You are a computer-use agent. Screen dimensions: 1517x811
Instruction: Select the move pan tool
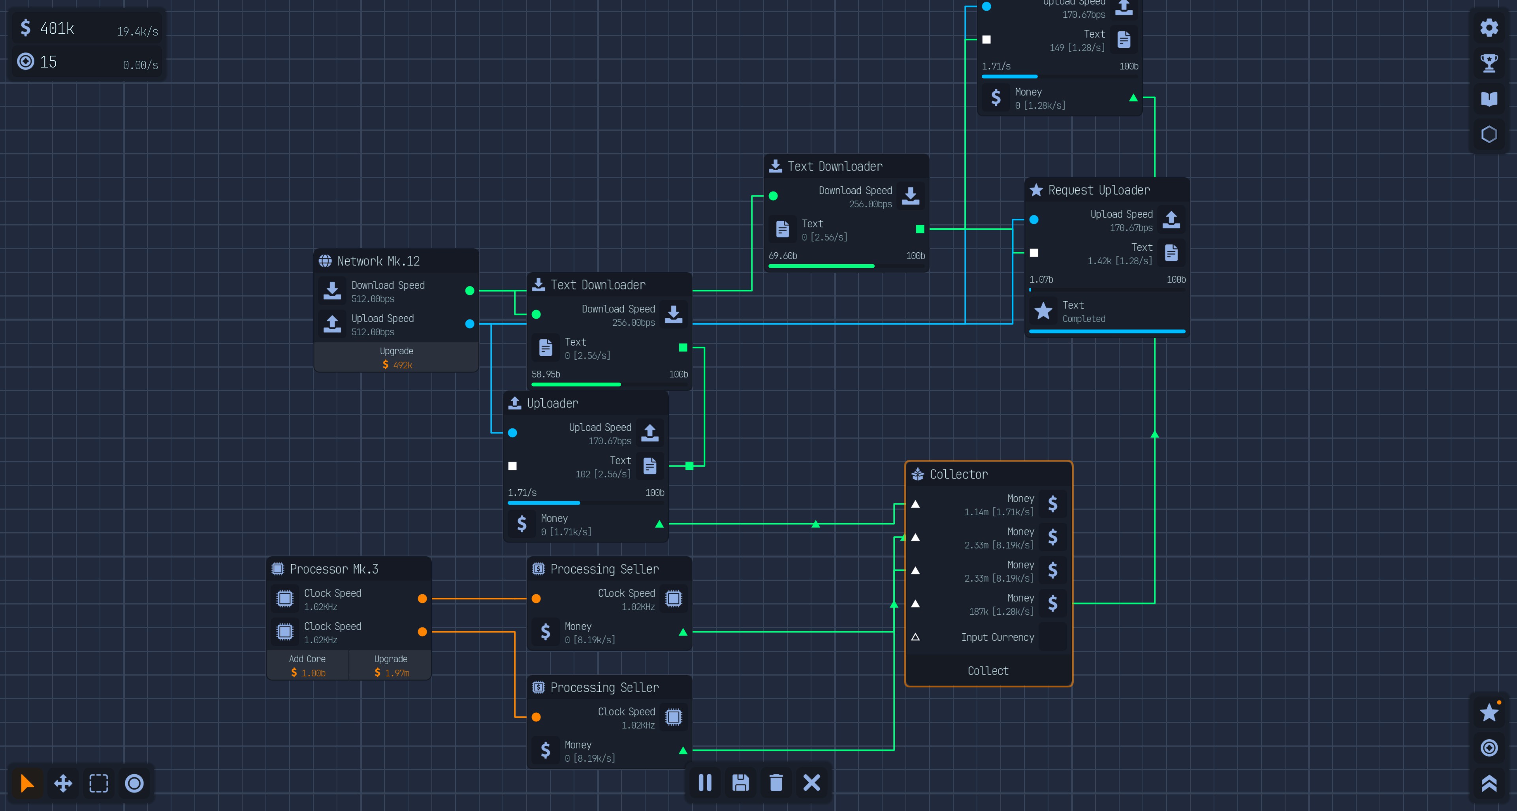tap(63, 783)
